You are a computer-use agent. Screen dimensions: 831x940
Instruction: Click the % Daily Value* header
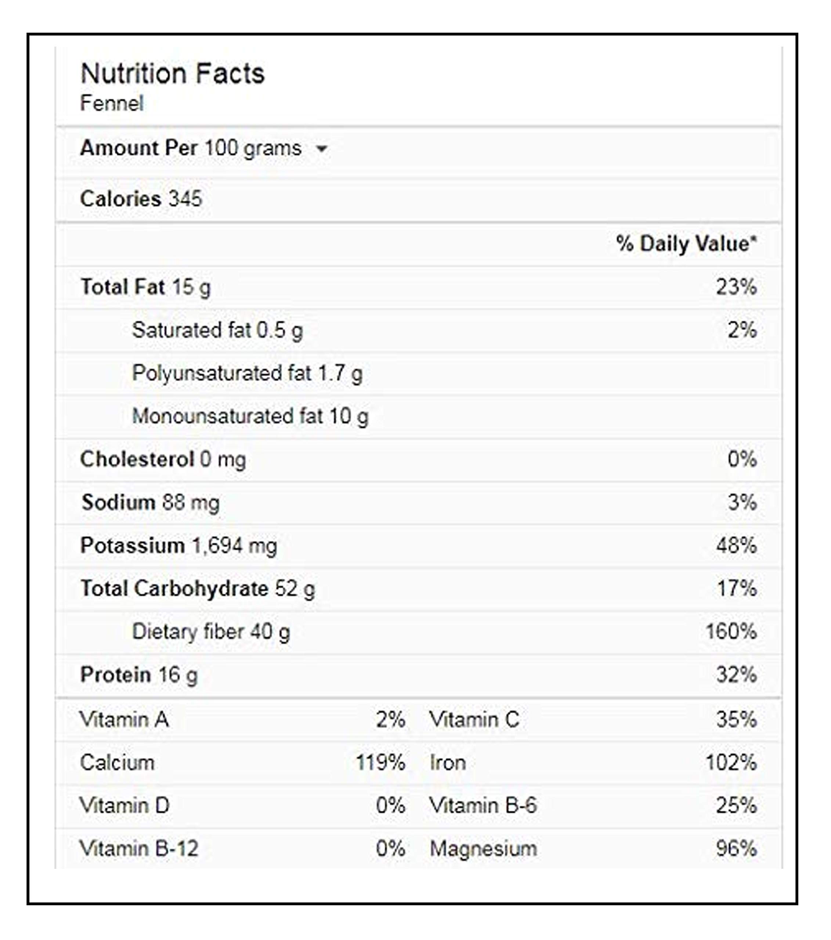[x=686, y=244]
